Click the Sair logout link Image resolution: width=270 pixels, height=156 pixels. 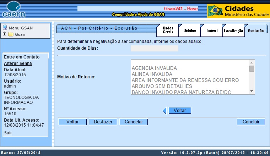click(x=8, y=133)
